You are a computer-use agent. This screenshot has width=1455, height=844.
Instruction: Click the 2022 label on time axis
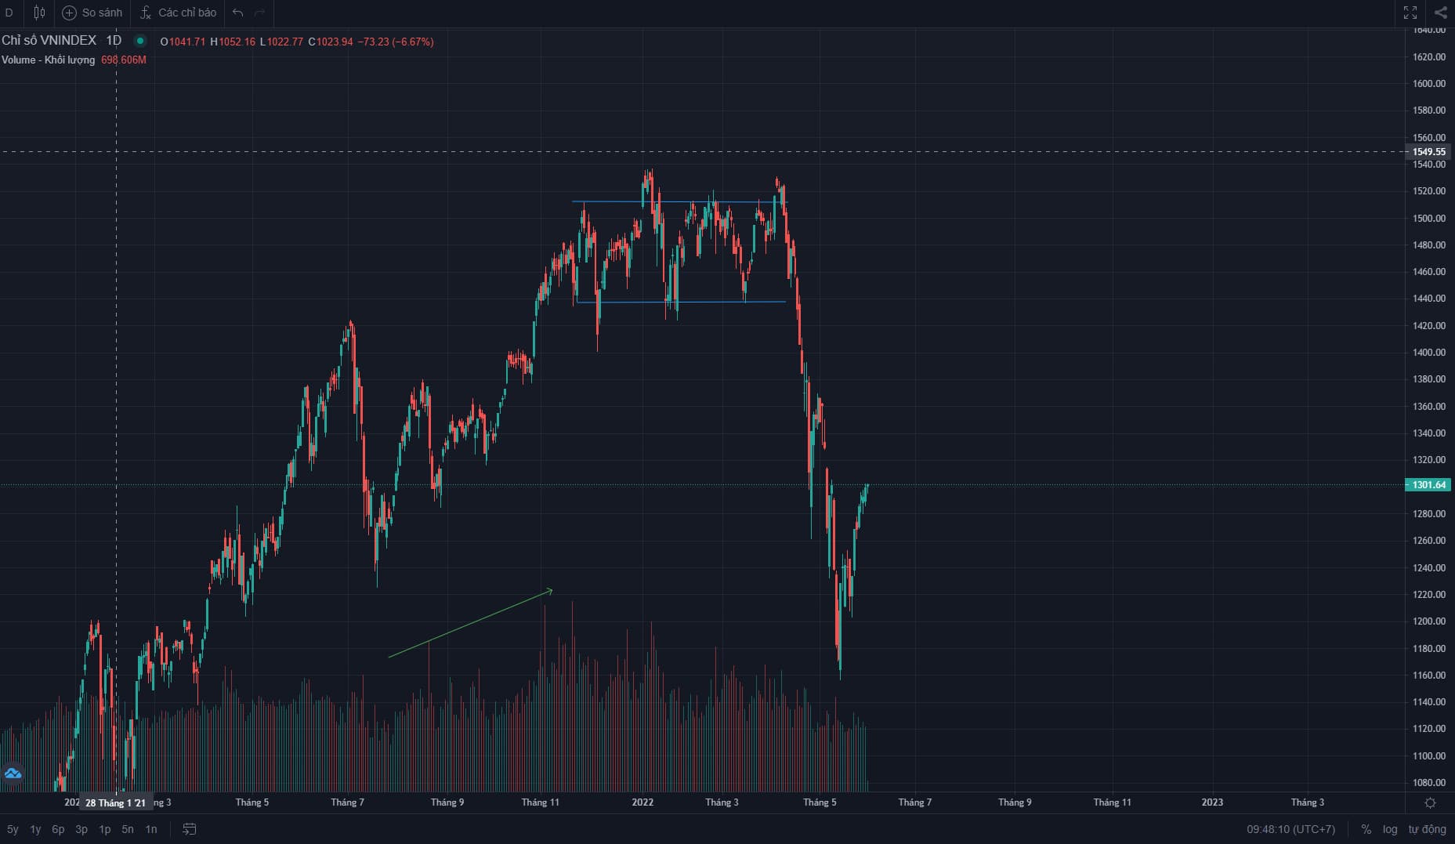click(x=642, y=802)
